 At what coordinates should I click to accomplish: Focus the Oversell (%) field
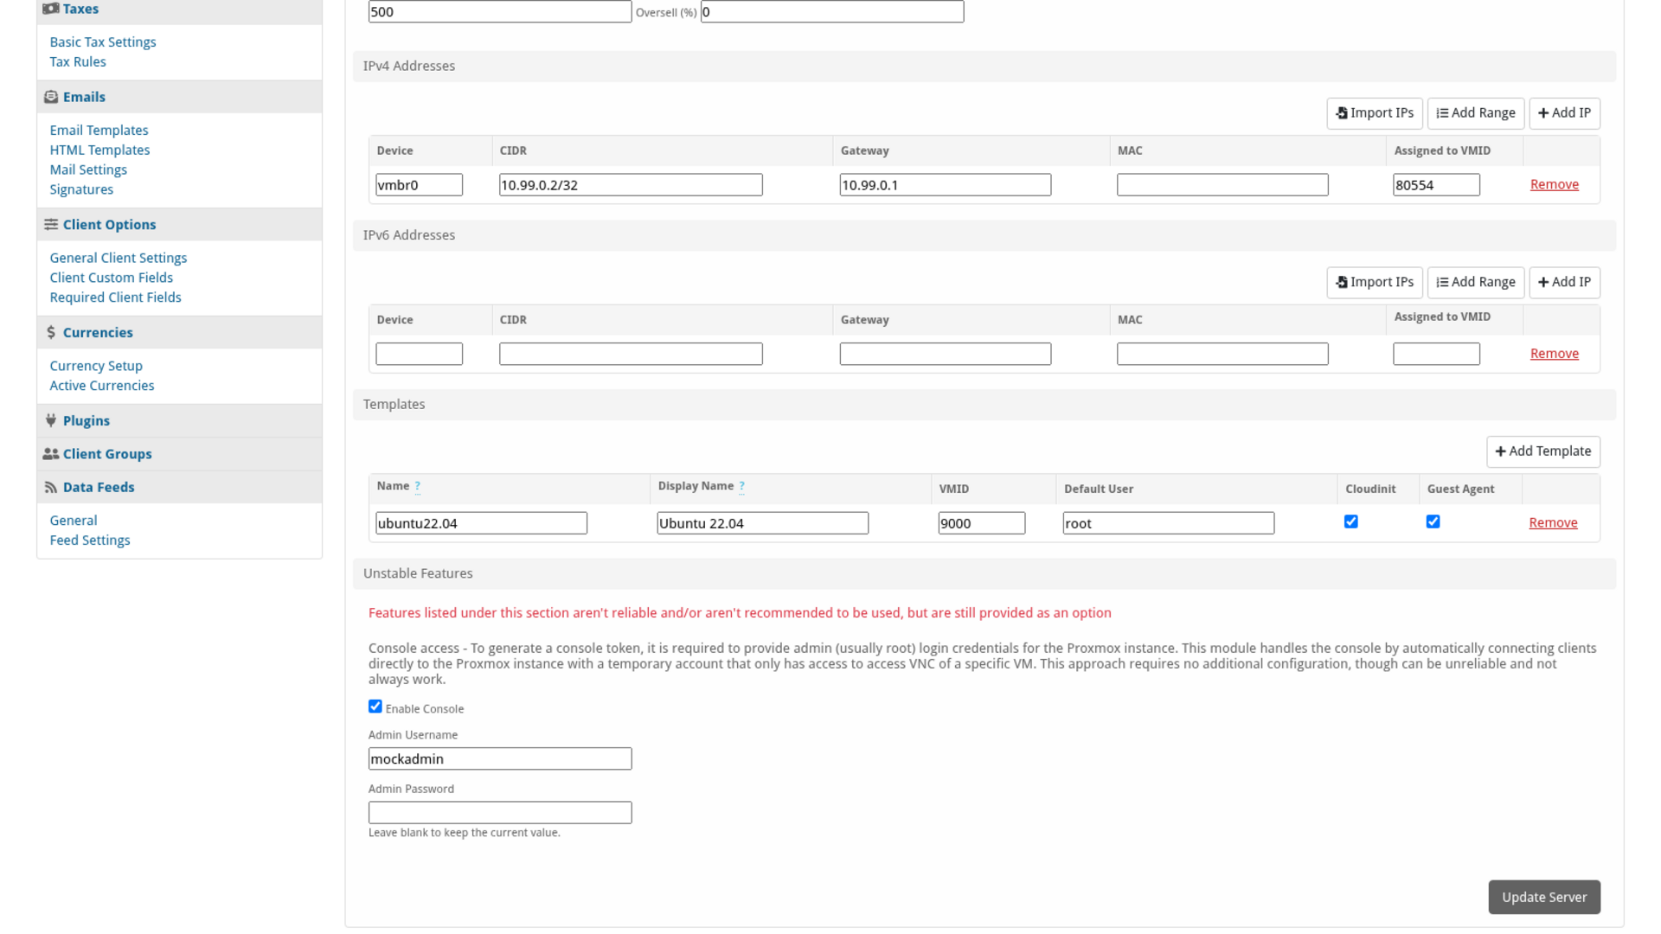(x=832, y=12)
